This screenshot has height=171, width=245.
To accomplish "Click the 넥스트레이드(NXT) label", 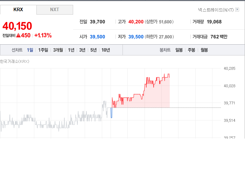I will [216, 10].
